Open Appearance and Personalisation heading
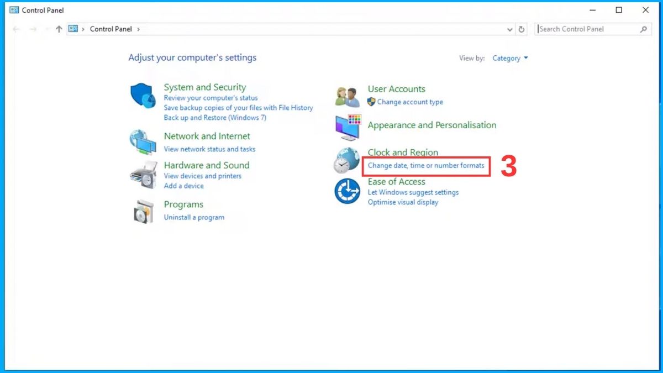Screen dimensions: 663x373 [432, 125]
